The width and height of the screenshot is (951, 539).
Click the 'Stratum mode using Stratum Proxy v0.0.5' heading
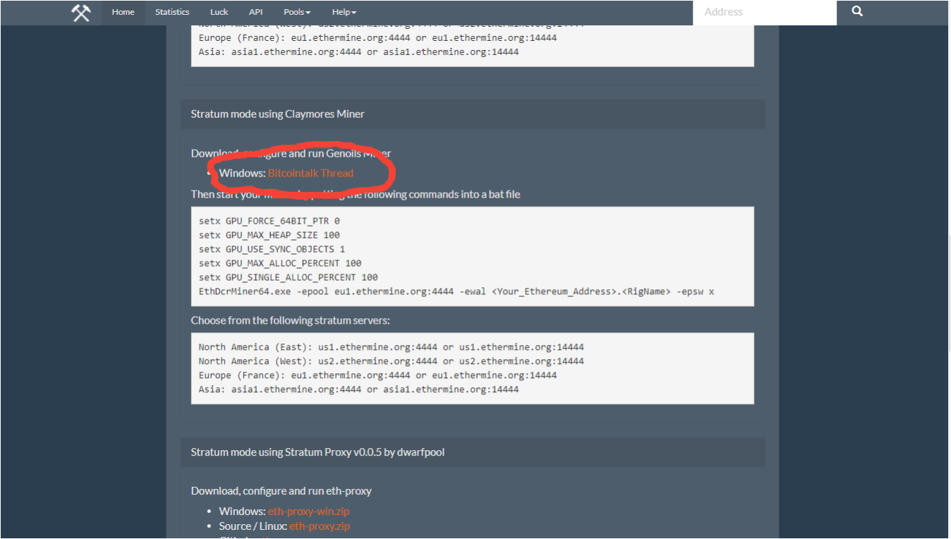317,452
